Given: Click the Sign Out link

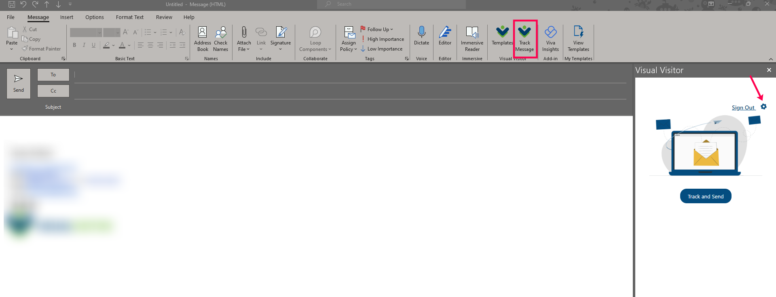Looking at the screenshot, I should click(x=743, y=107).
